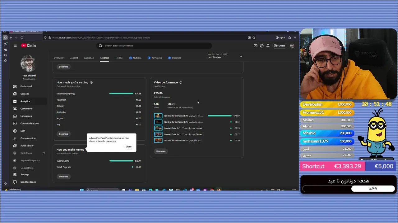The image size is (398, 223).
Task: Switch to the Content analytics tab
Action: [x=74, y=58]
